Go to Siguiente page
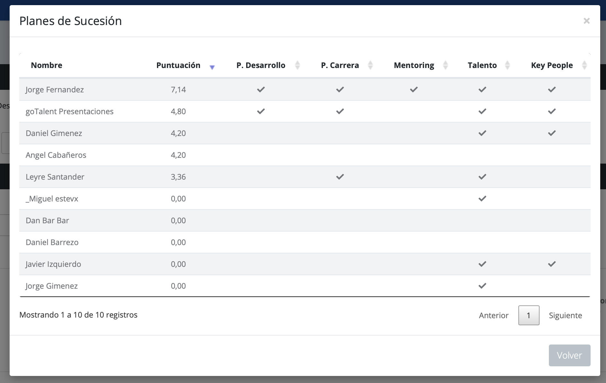The width and height of the screenshot is (606, 383). pos(565,315)
